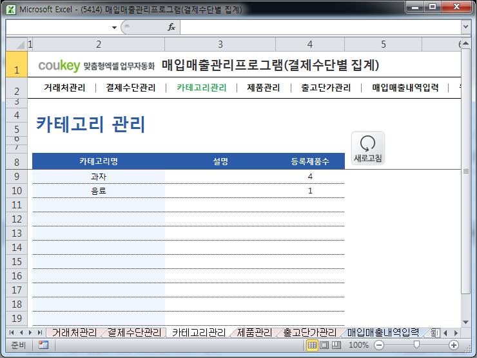Click the 카테고리명 column header
The width and height of the screenshot is (477, 358).
coord(99,161)
